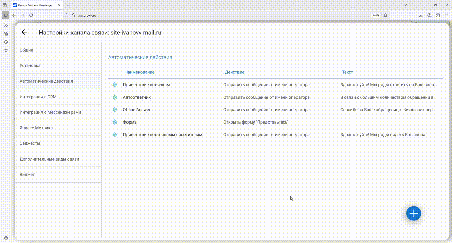Click the icon beside Offline Answer row
452x243 pixels.
click(x=115, y=110)
